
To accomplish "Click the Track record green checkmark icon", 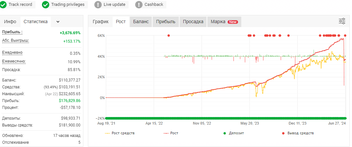I will [3, 5].
